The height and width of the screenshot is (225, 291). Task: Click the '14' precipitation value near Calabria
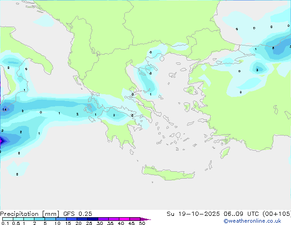[5, 110]
